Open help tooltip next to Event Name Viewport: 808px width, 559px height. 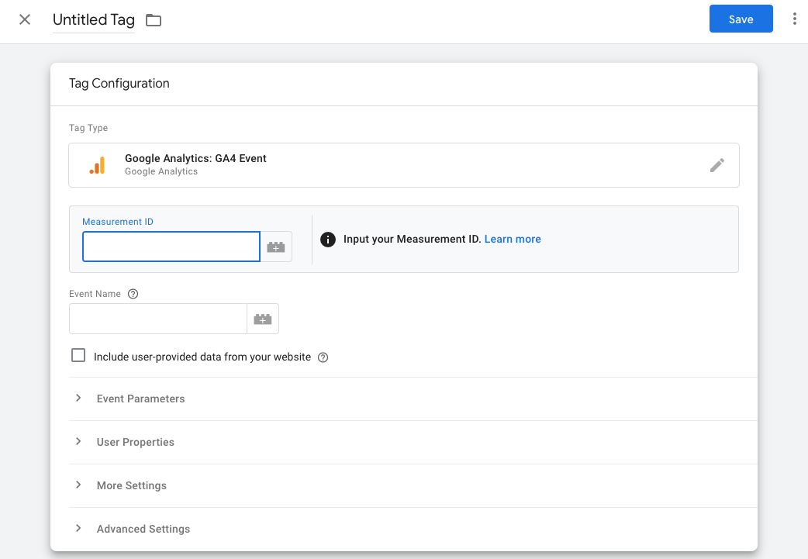click(133, 294)
